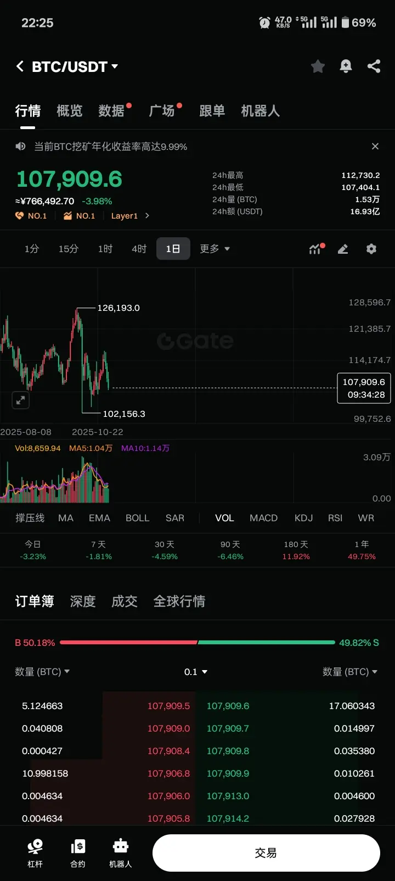Open chart settings gear
Viewport: 395px width, 881px height.
pyautogui.click(x=371, y=249)
